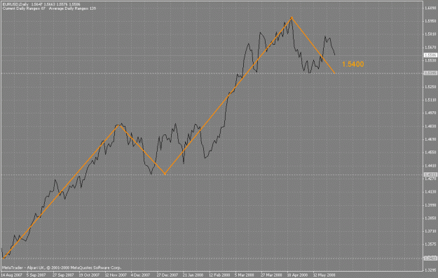Click price axis label 1.4410
The width and height of the screenshot is (438, 278).
pos(430,166)
